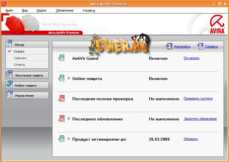
Task: Click the Запустить обновление link
Action: click(x=200, y=119)
